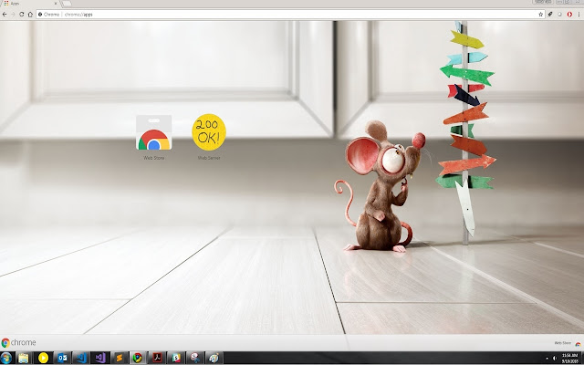
Task: Click the Web Store label under its icon
Action: pos(154,158)
